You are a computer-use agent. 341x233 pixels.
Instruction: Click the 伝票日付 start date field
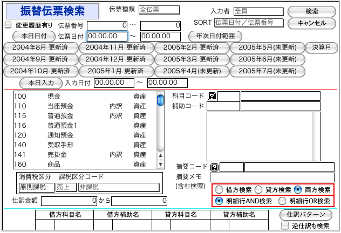[x=107, y=36]
